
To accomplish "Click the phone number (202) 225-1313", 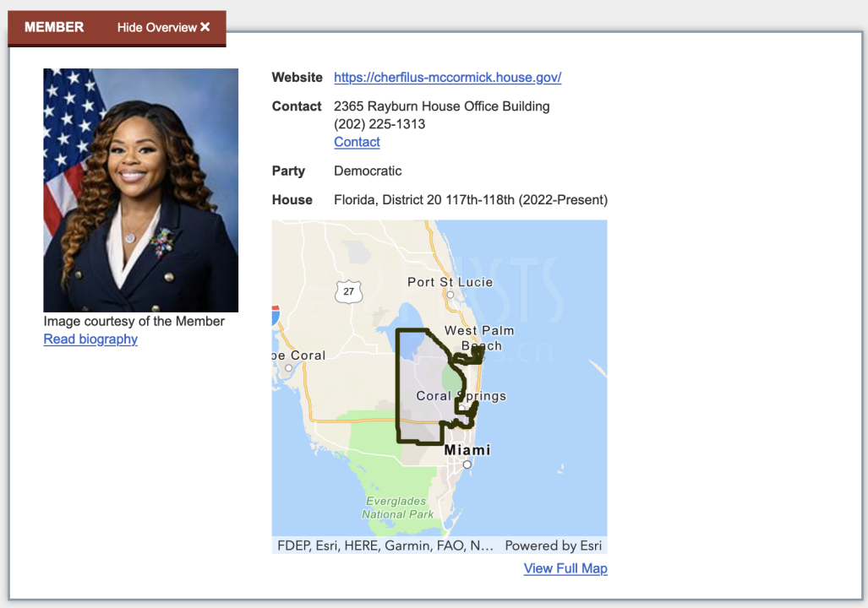I will (x=379, y=124).
